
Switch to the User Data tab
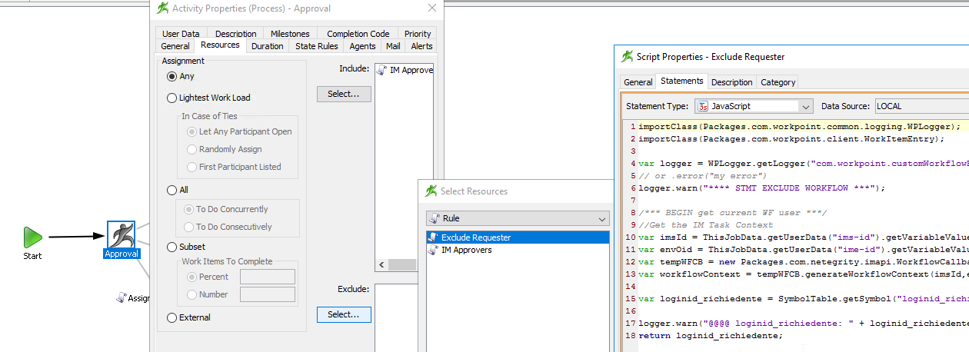click(x=181, y=34)
